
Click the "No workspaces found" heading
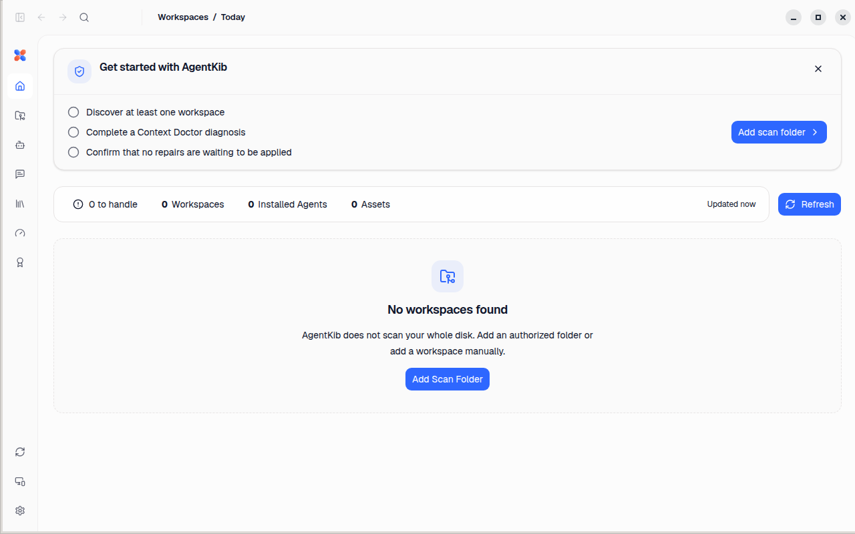pos(448,310)
